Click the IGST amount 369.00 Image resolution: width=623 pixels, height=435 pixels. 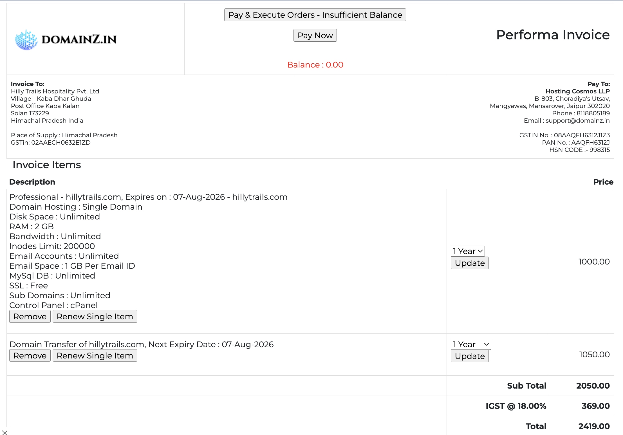(595, 406)
